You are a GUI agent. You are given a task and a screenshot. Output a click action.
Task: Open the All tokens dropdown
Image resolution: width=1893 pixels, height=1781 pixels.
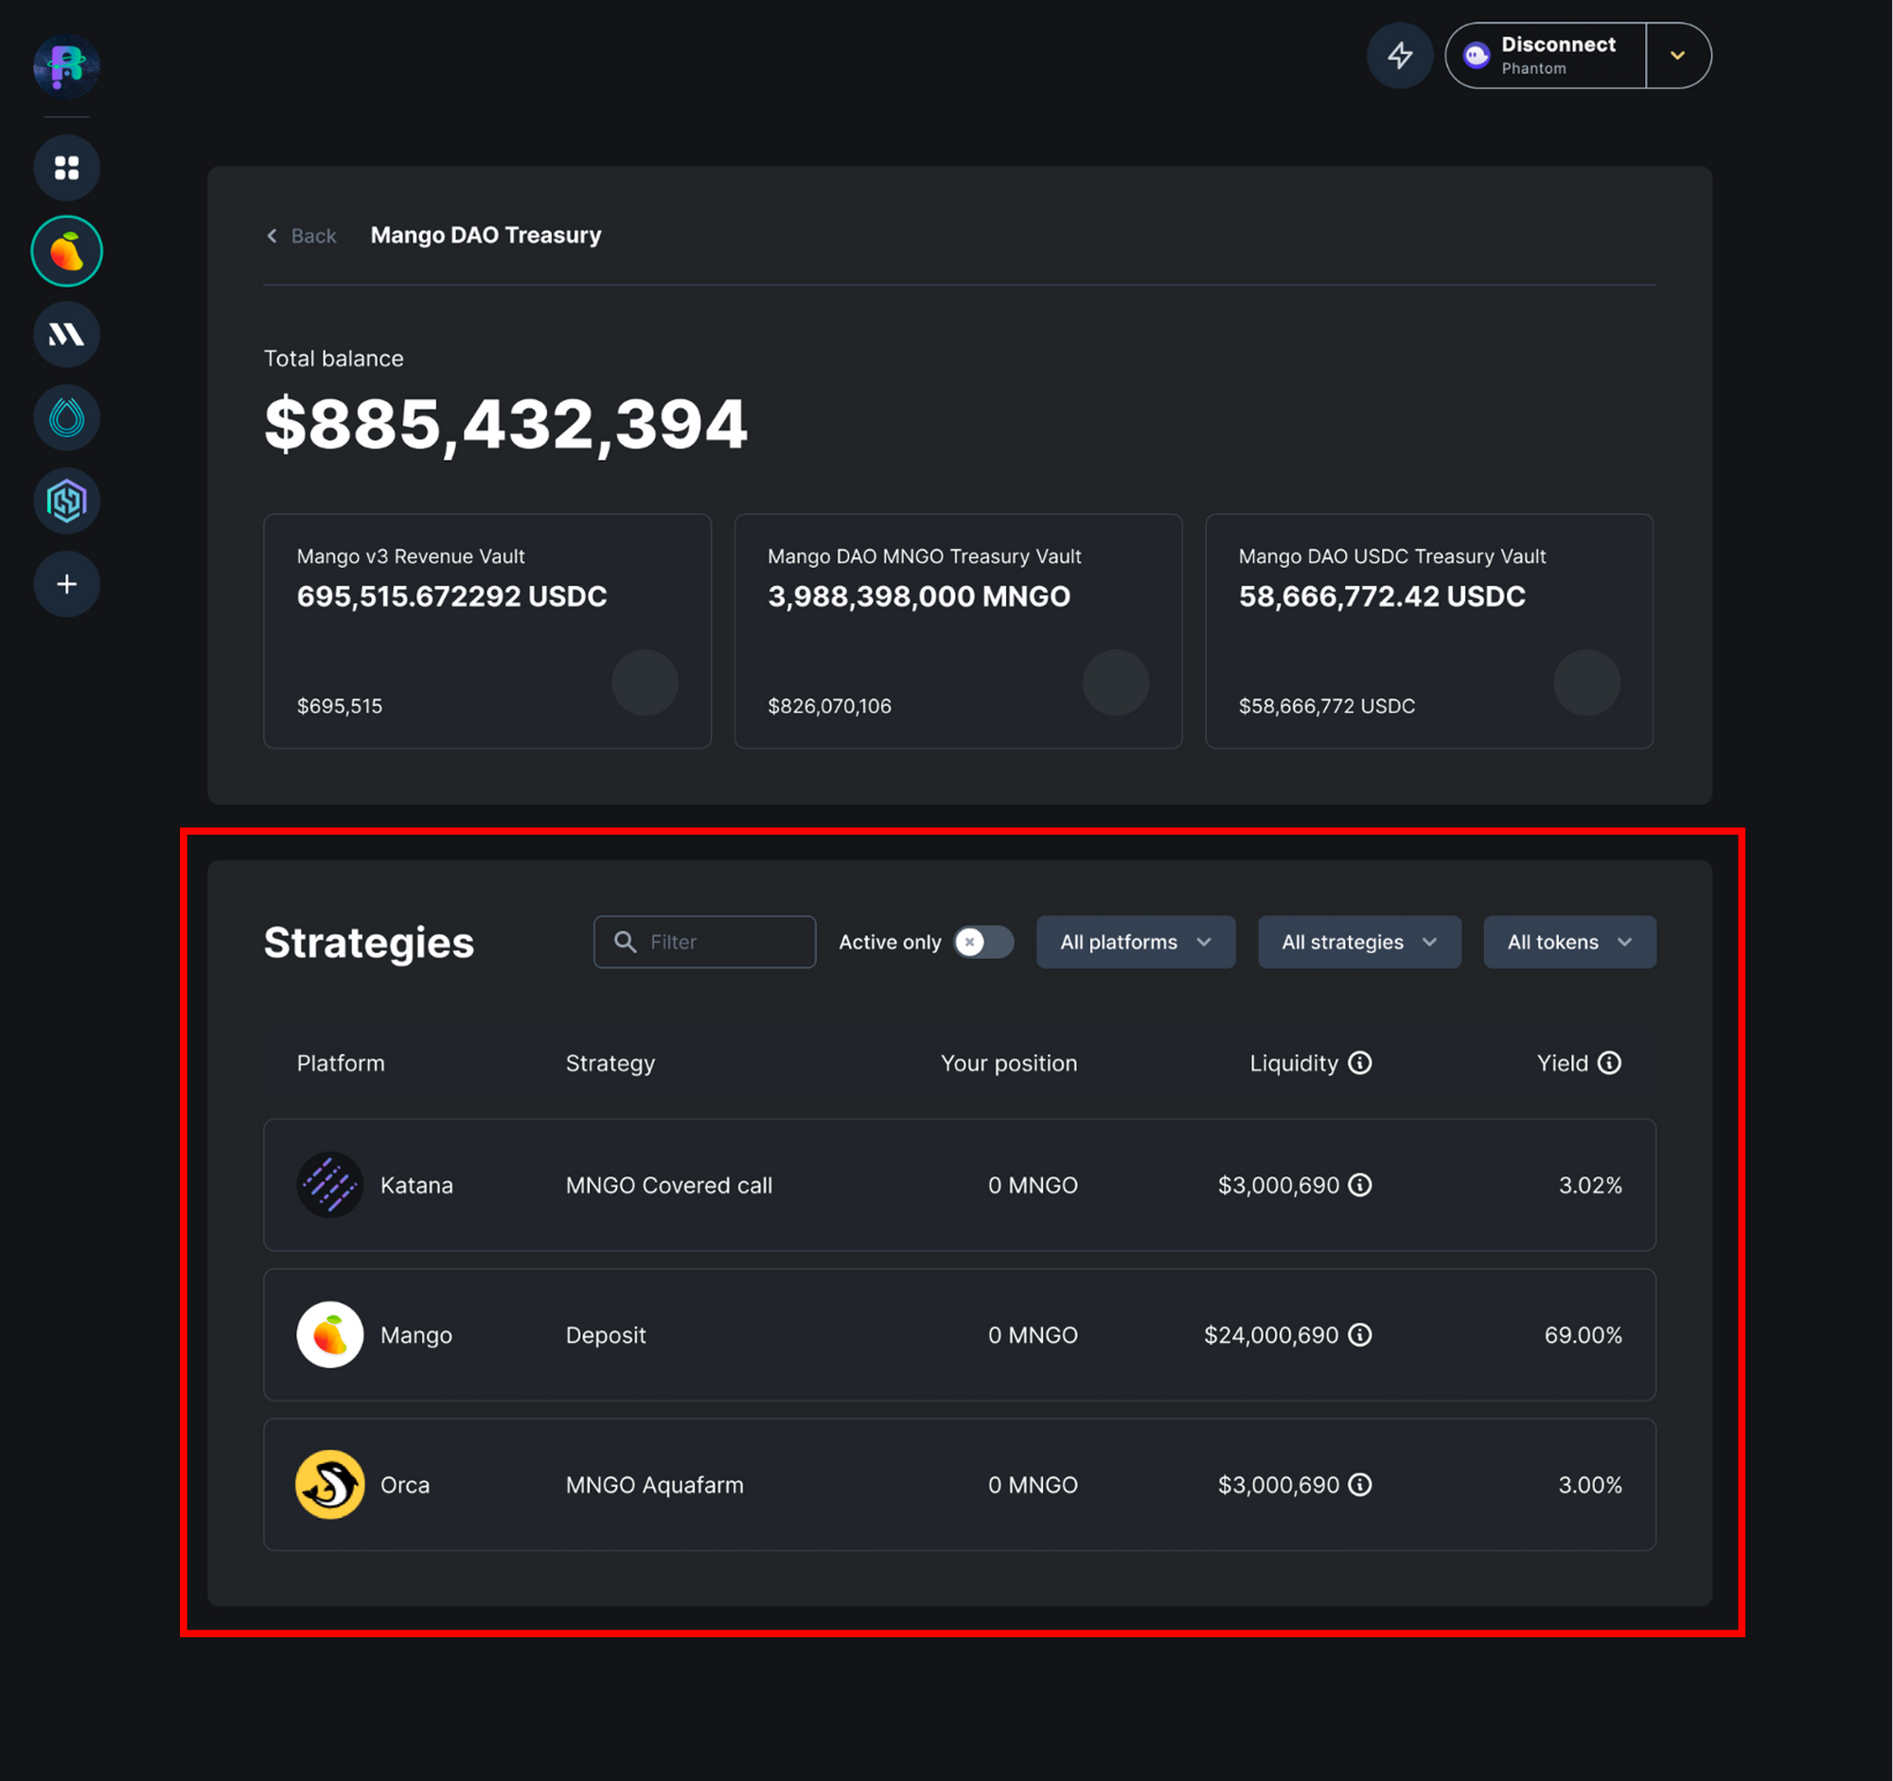[x=1569, y=942]
